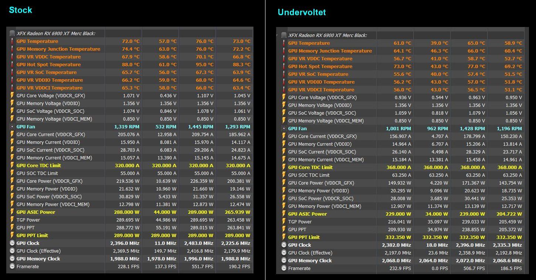Click thermometer icon for GPU VR SoC Temperature, Stock panel
The height and width of the screenshot is (280, 536).
coord(12,72)
